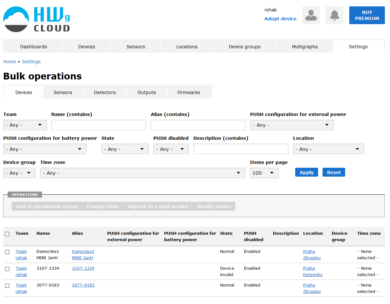Screen dimensions: 390x304
Task: Go to Home breadcrumb link
Action: coord(10,62)
